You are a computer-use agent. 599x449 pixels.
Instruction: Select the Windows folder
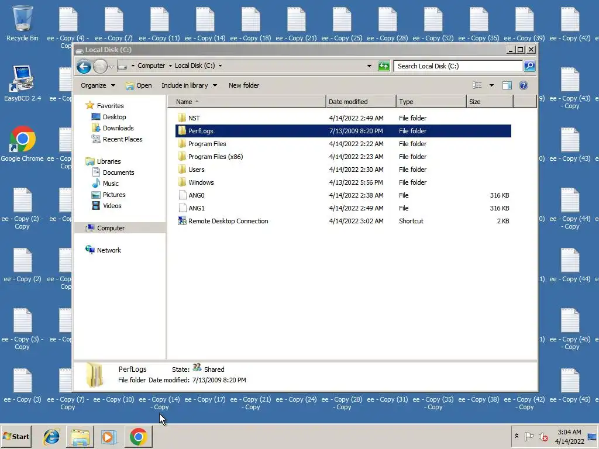pos(201,182)
